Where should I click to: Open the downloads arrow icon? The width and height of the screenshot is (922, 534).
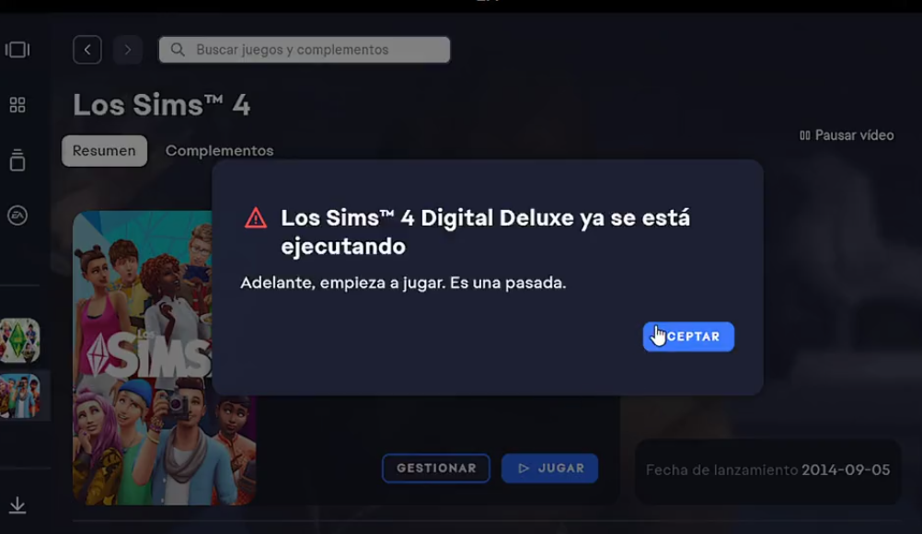(17, 505)
